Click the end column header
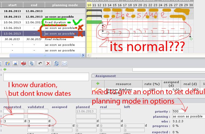The image size is (205, 134). click(x=34, y=5)
